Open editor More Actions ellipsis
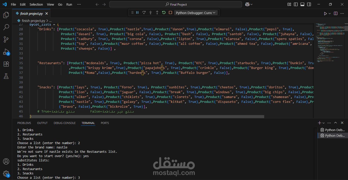Image resolution: width=348 pixels, height=180 pixels. tap(342, 13)
